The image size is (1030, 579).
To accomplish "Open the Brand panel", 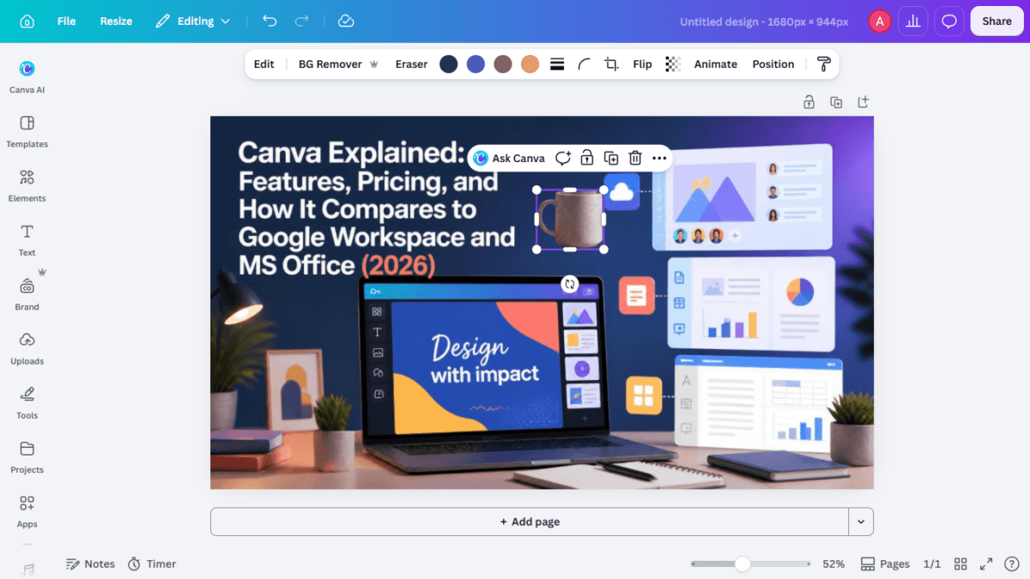I will pyautogui.click(x=27, y=293).
